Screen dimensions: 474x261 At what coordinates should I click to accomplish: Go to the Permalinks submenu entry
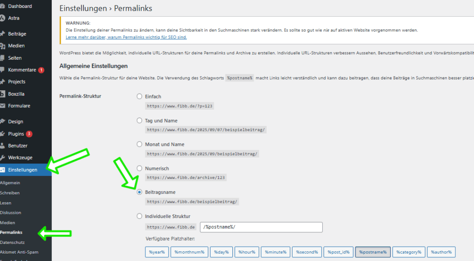coord(11,232)
